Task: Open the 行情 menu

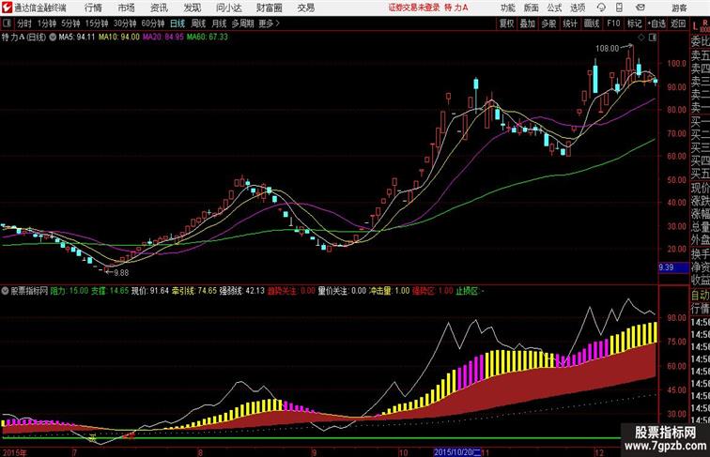Action: [x=93, y=8]
